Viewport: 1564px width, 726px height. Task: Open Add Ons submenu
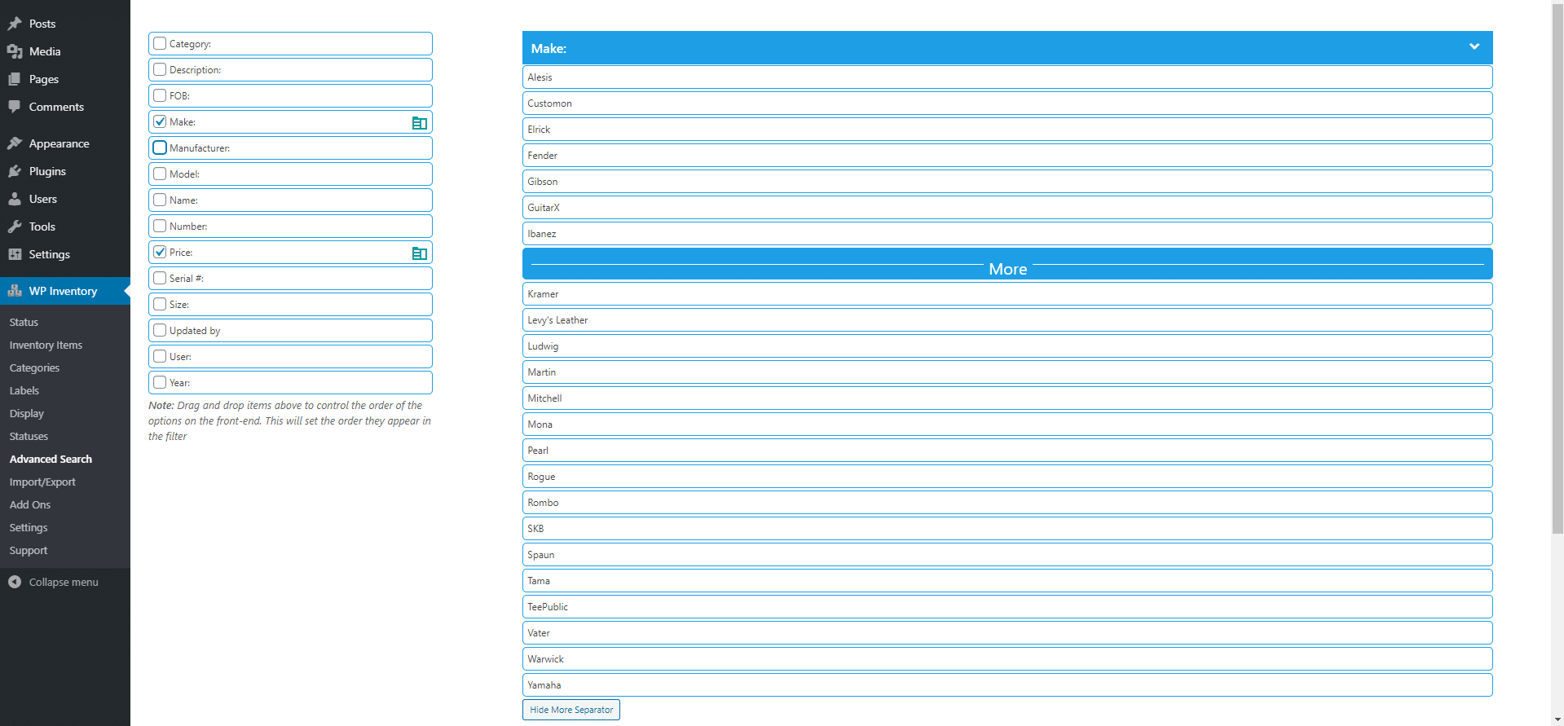(30, 505)
